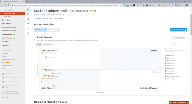Select Narrow Focus 31 filter
The image size is (192, 104).
click(x=53, y=30)
